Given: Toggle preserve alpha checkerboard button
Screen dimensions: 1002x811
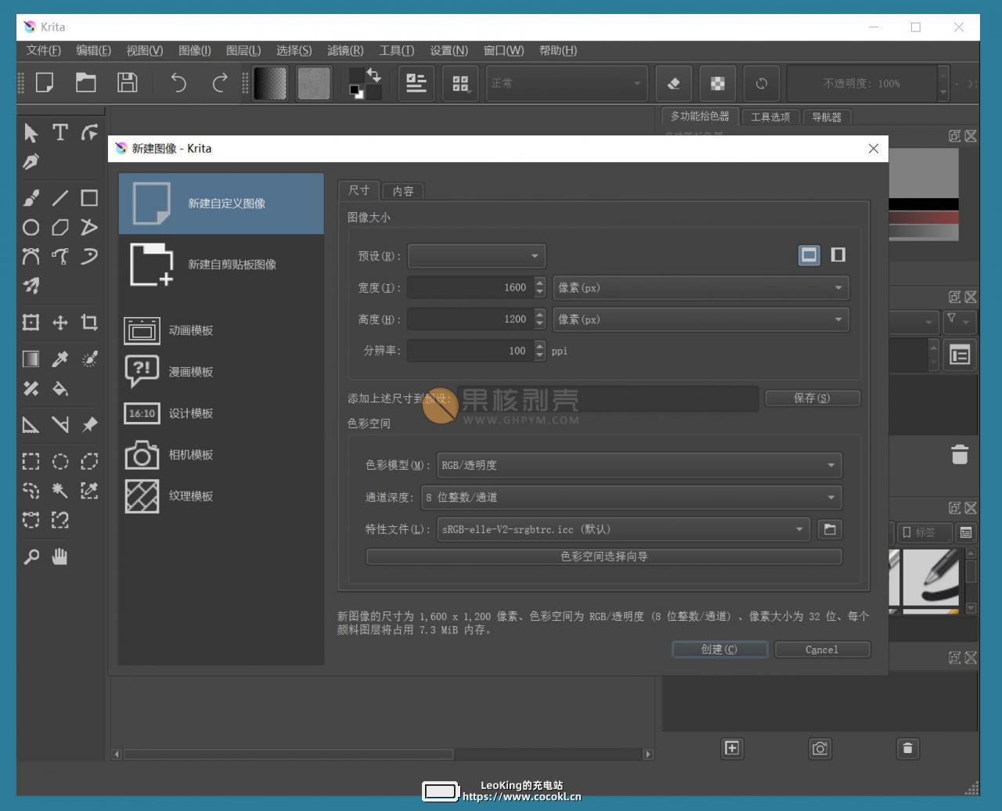Looking at the screenshot, I should tap(717, 83).
